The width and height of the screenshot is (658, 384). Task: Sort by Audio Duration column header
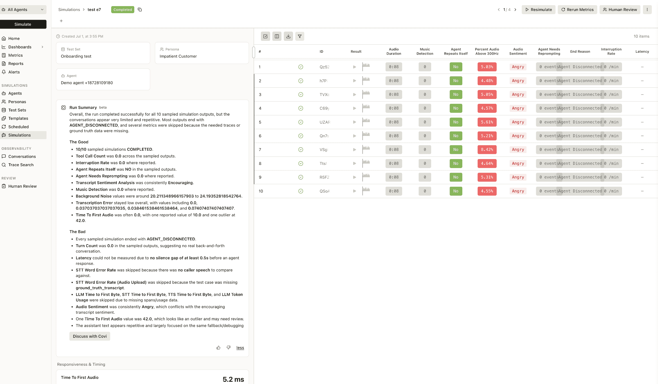(x=394, y=51)
